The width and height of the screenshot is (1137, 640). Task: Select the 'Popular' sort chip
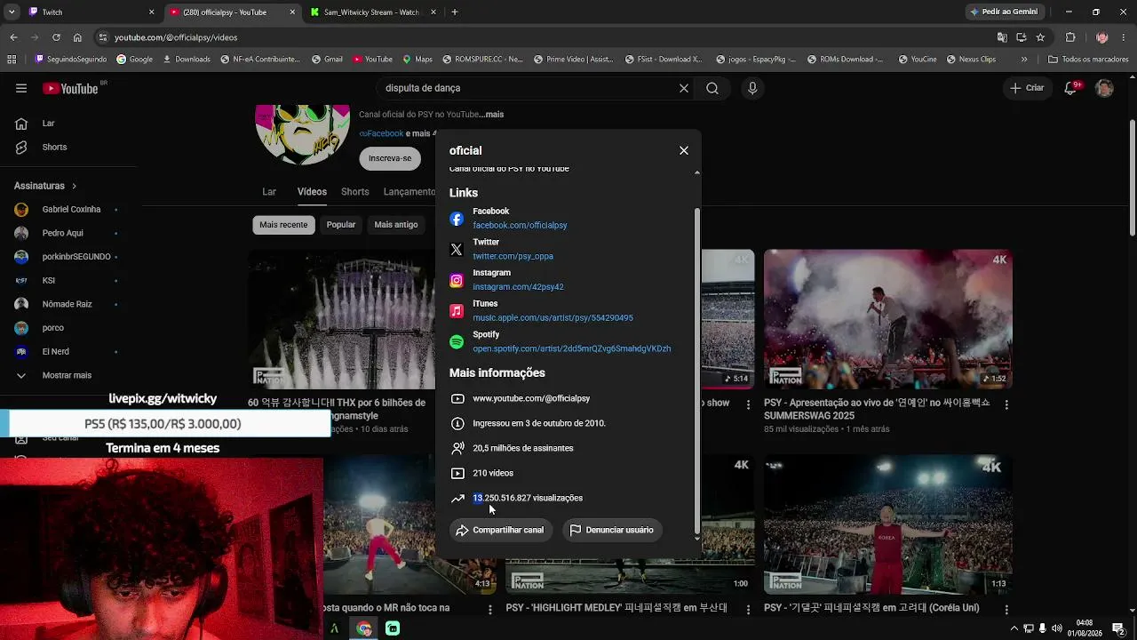(x=341, y=225)
